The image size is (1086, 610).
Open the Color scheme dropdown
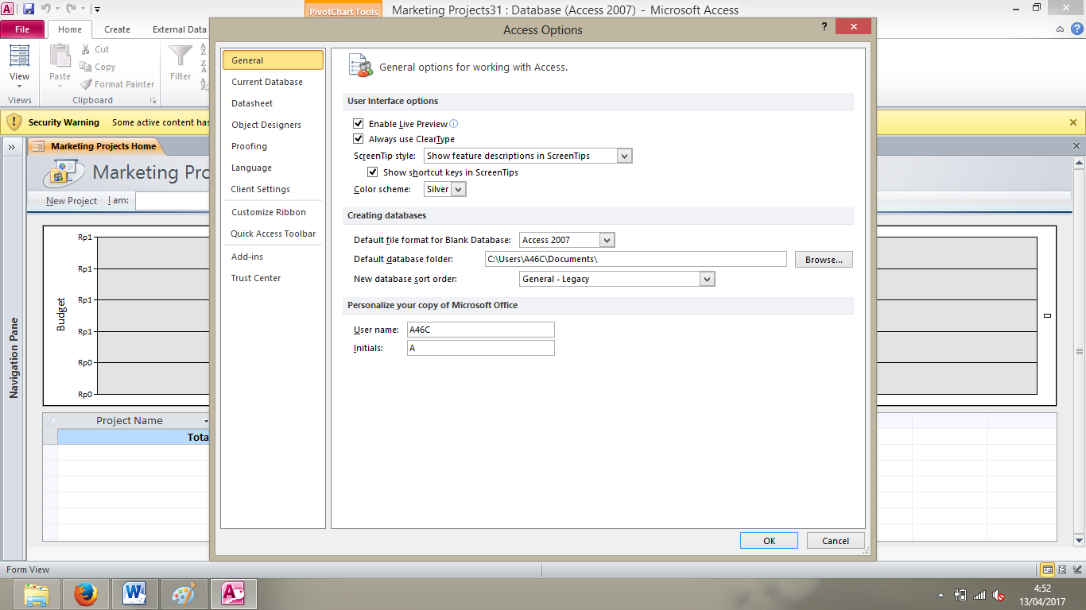(459, 189)
